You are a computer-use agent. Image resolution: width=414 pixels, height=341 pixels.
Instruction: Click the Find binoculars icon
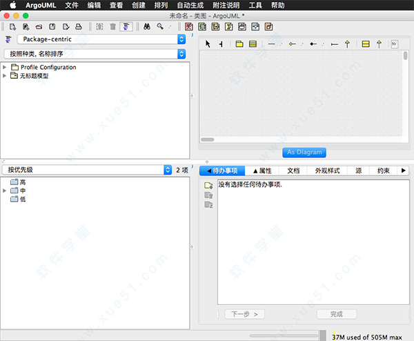[147, 27]
